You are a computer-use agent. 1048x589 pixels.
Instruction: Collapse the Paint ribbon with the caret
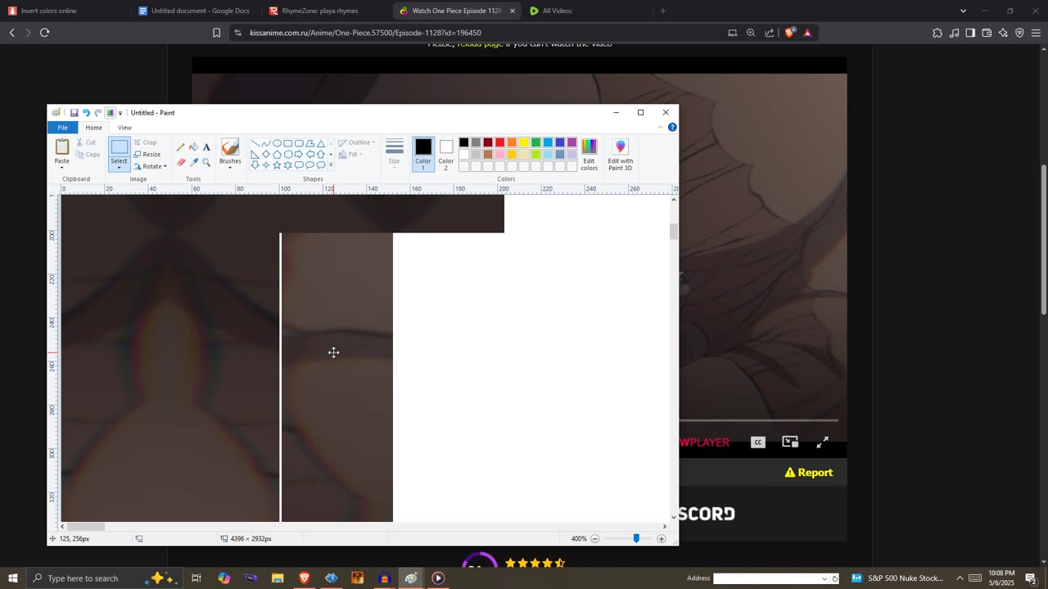pos(660,128)
